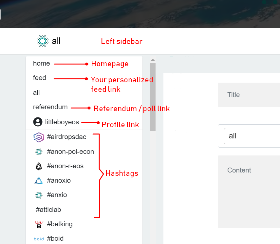280x244 pixels.
Task: Select the 'all' sidebar link
Action: click(x=36, y=92)
